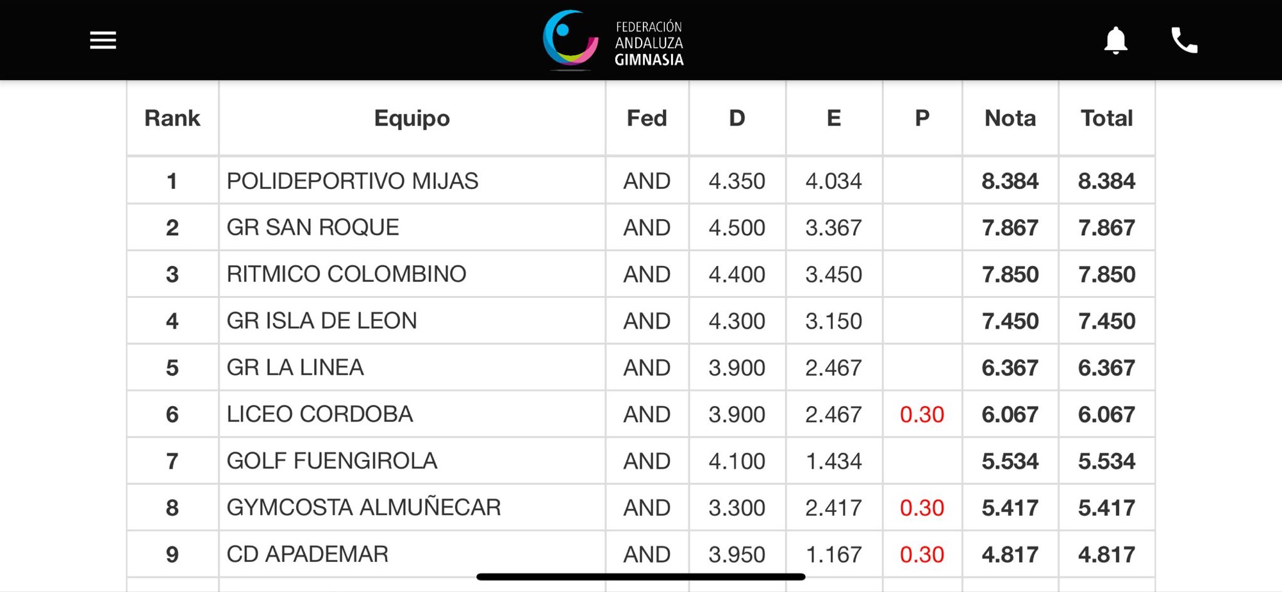Select the GR LA LINEA team
Screen dimensions: 1282x592
coord(295,368)
